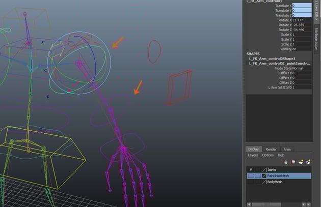Click the PainNHairMesh layer color box
Screen dimensions: 321x207
click(264, 176)
